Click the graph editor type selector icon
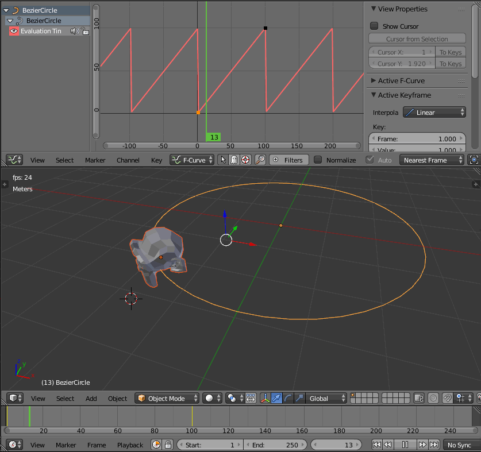 (14, 160)
